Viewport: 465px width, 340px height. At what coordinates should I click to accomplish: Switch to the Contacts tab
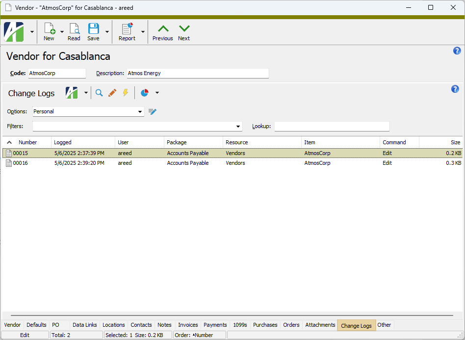141,325
